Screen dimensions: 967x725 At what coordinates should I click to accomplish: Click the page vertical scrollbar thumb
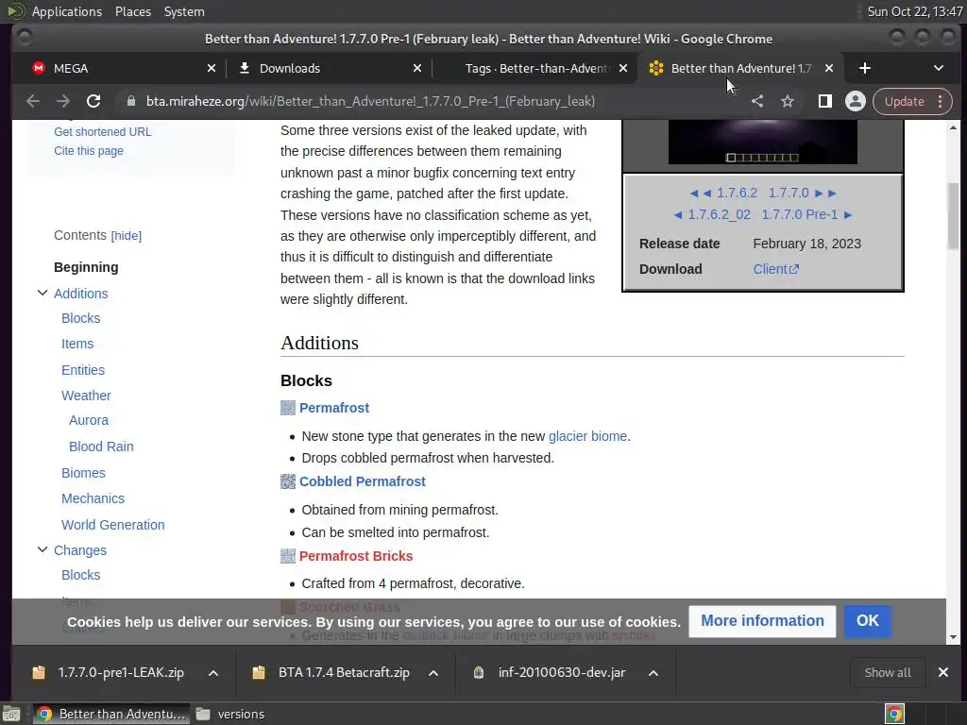(953, 216)
